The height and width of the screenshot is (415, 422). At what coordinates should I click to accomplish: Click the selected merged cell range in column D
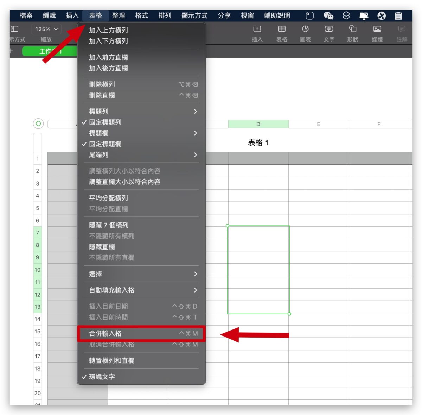coord(258,270)
